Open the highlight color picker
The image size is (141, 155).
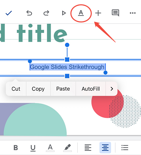coord(68,148)
